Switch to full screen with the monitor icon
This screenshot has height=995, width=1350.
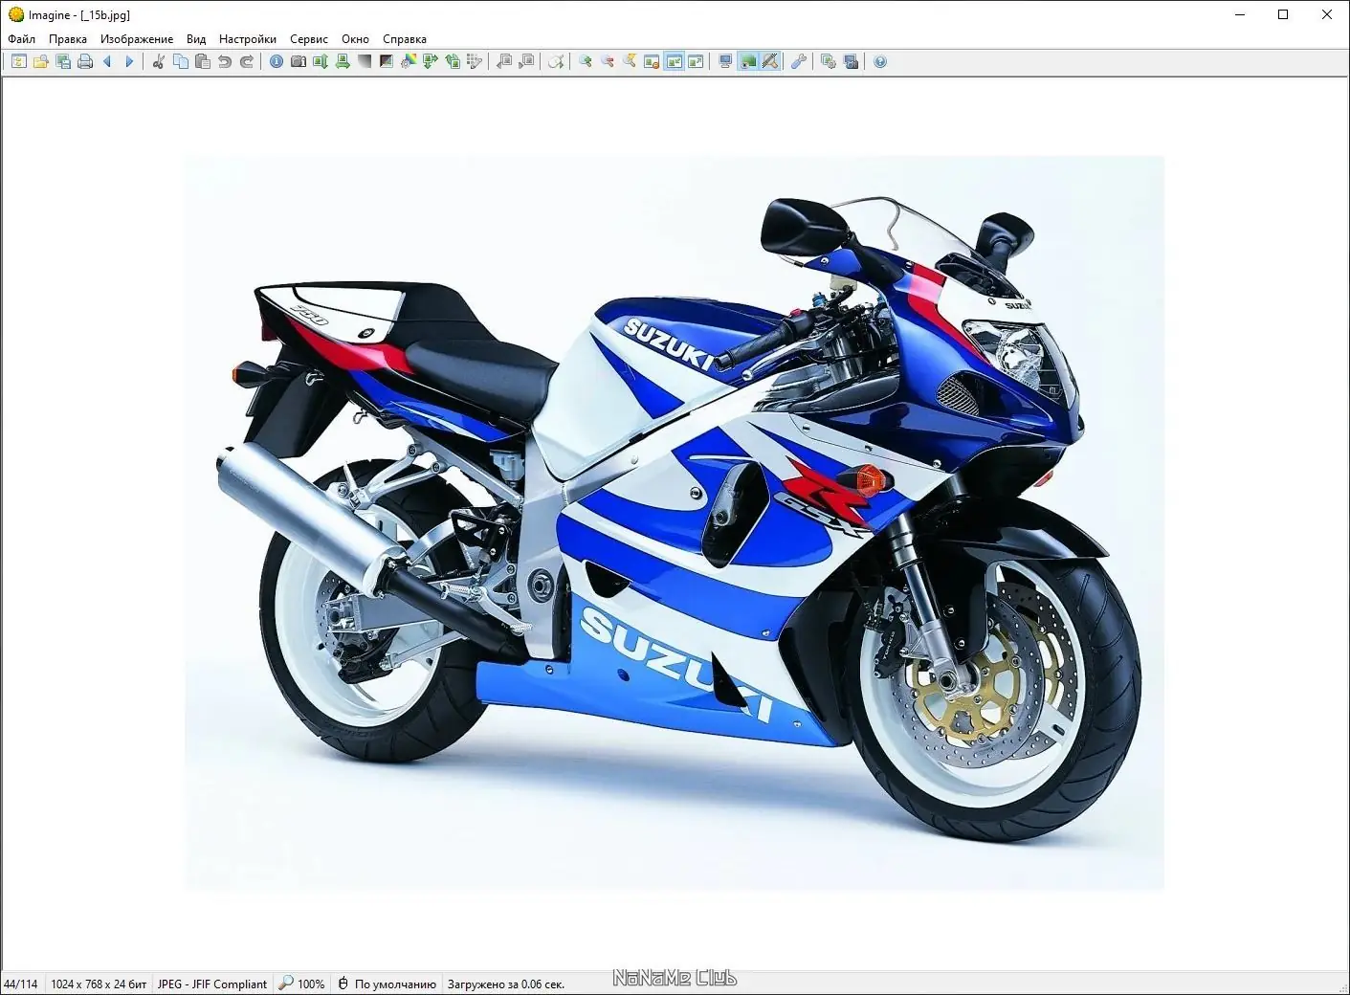725,62
